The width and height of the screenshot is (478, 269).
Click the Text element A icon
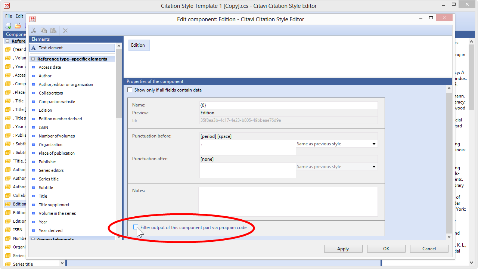(34, 48)
